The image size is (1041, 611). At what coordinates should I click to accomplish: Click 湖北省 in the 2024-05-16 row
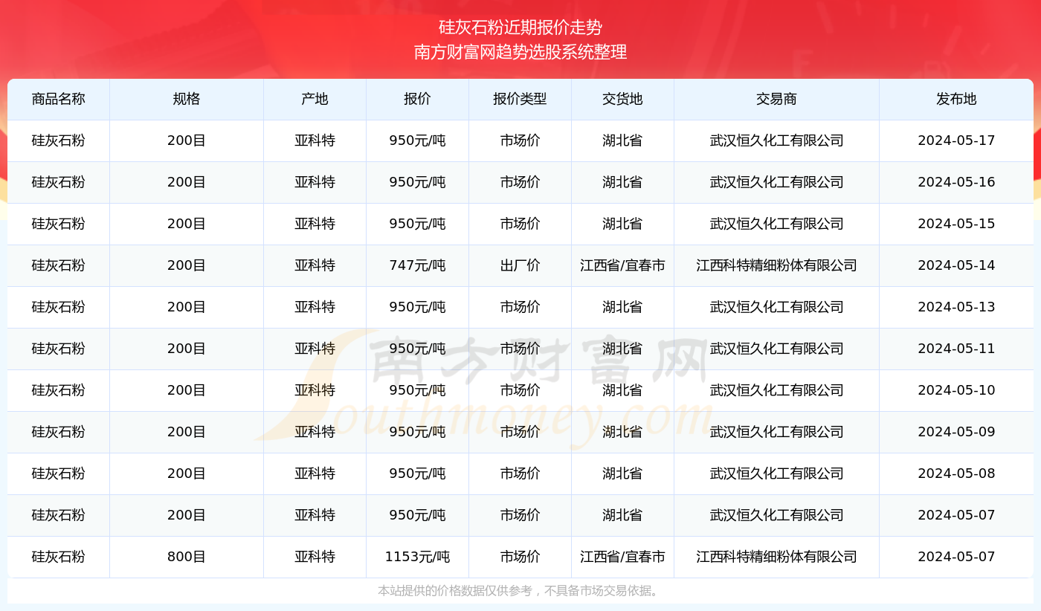point(622,182)
